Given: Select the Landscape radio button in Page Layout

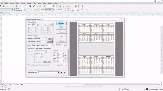Looking at the screenshot, I should pyautogui.click(x=35, y=62).
